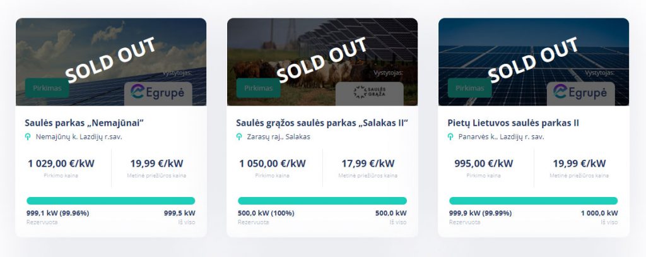This screenshot has width=646, height=257.
Task: Click location pin icon beside Zarasų raj.
Action: tap(239, 136)
